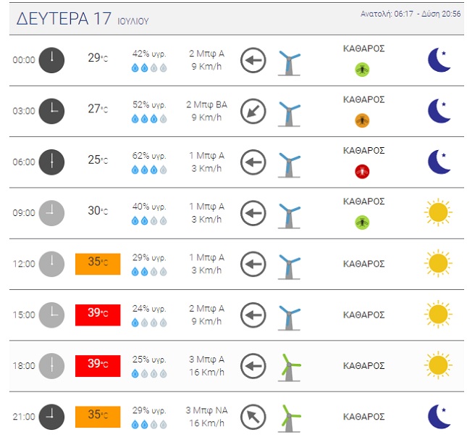Viewport: 467px width, 440px height.
Task: Click the orange 35°C box at 12:00
Action: [98, 264]
